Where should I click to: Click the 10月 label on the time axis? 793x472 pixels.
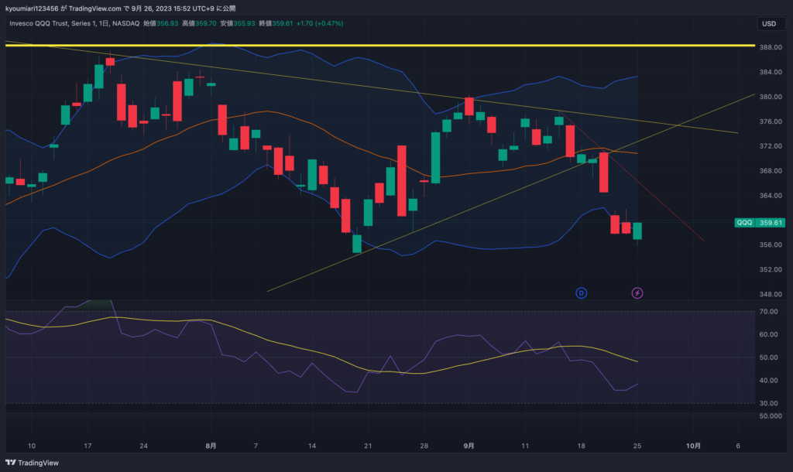[693, 446]
